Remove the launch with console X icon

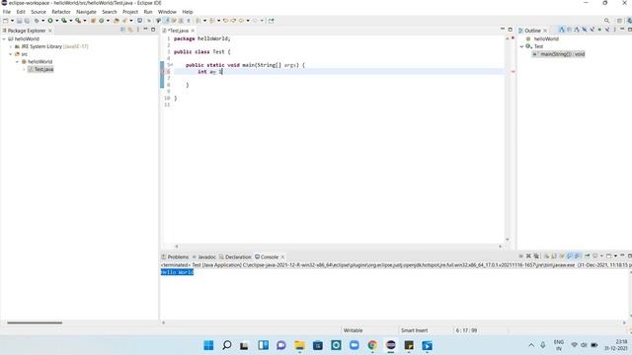click(528, 256)
